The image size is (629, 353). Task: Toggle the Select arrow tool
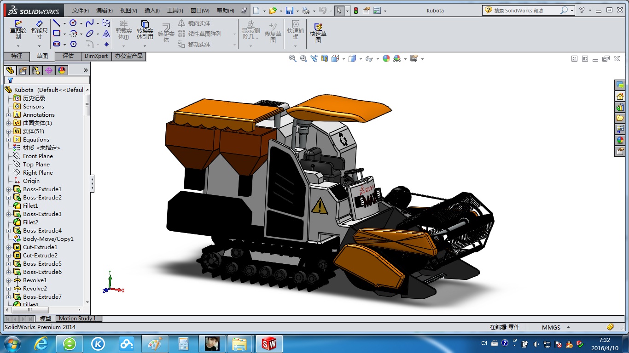click(x=339, y=11)
